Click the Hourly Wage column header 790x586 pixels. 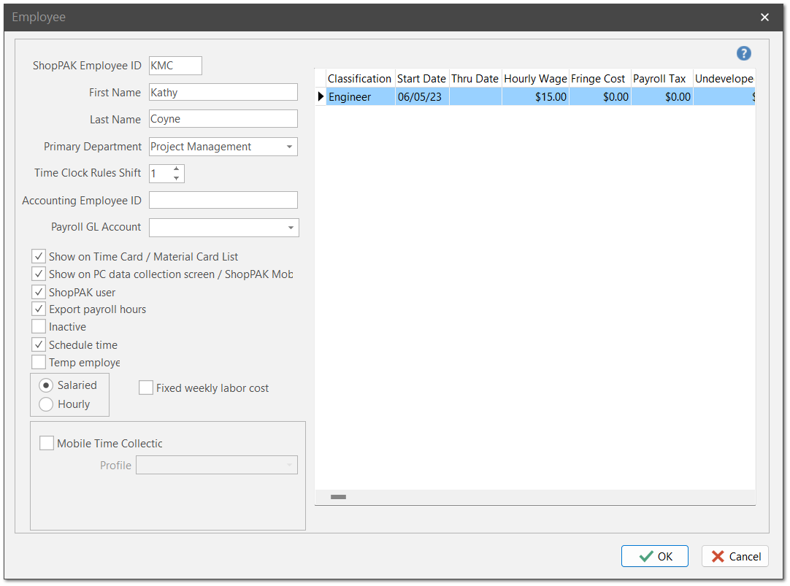tap(535, 78)
